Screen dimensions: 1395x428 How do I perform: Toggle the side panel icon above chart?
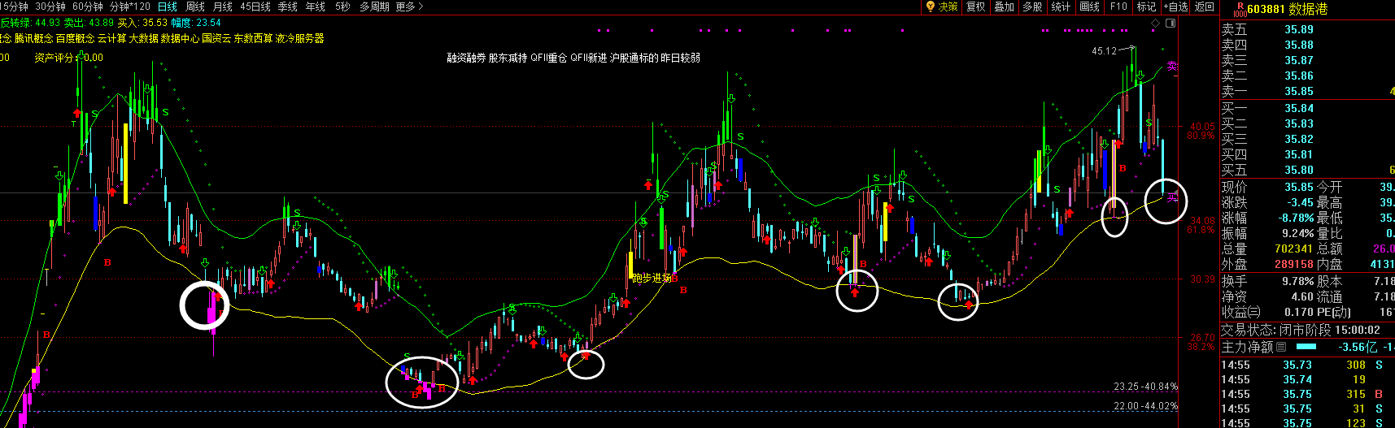(1172, 24)
